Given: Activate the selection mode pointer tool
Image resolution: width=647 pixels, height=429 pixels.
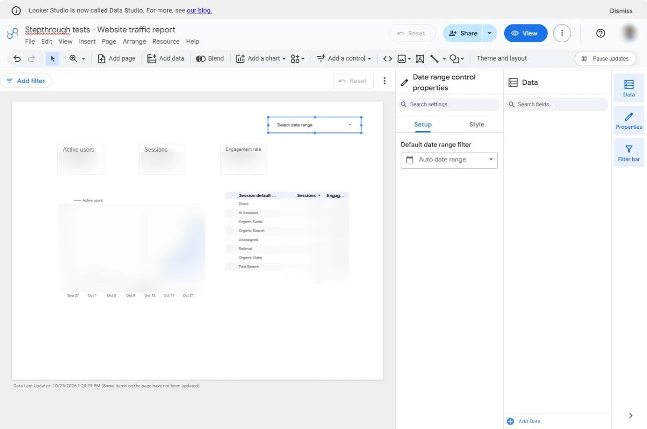Looking at the screenshot, I should click(x=53, y=58).
